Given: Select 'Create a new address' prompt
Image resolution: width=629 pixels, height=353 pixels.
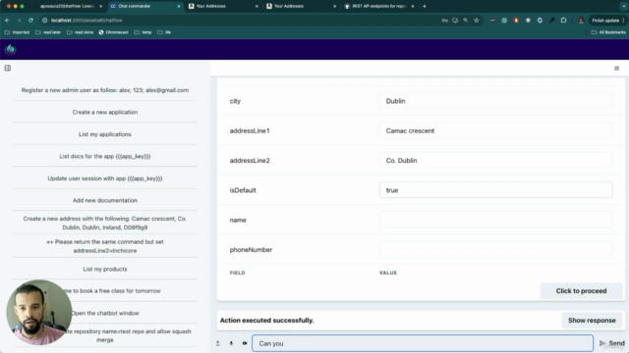Looking at the screenshot, I should pyautogui.click(x=105, y=223).
